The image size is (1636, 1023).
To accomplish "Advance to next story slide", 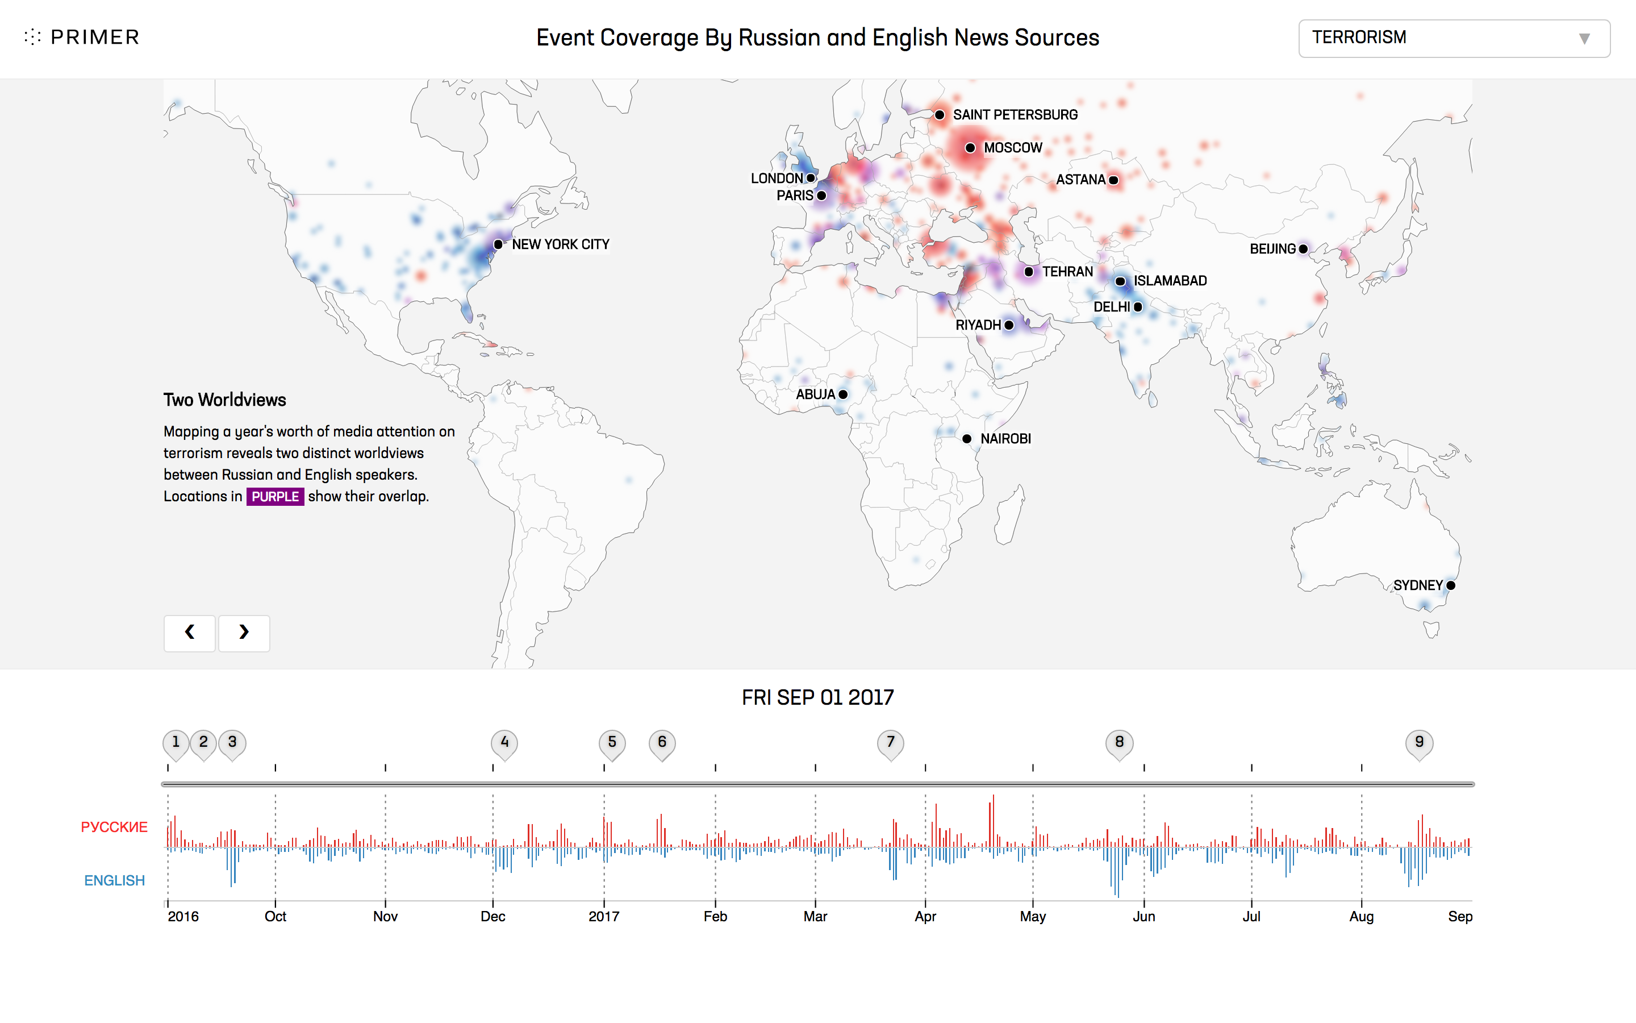I will (x=244, y=633).
